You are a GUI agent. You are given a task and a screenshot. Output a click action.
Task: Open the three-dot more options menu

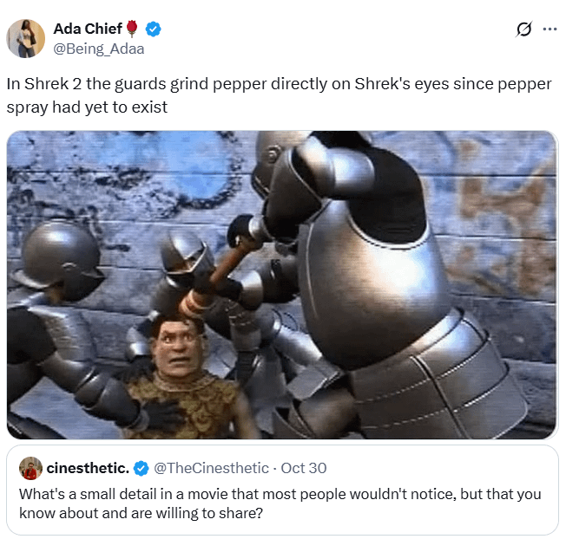(x=550, y=29)
